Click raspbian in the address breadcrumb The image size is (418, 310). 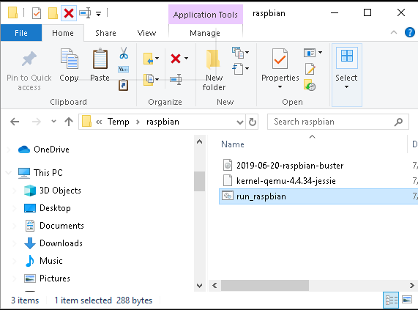[x=163, y=122]
